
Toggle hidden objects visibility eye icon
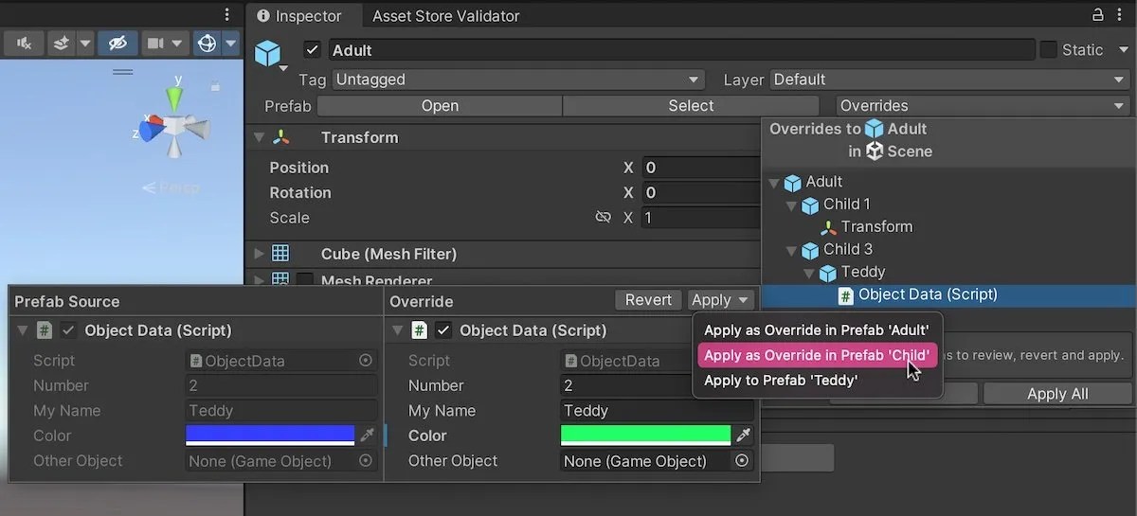point(117,44)
